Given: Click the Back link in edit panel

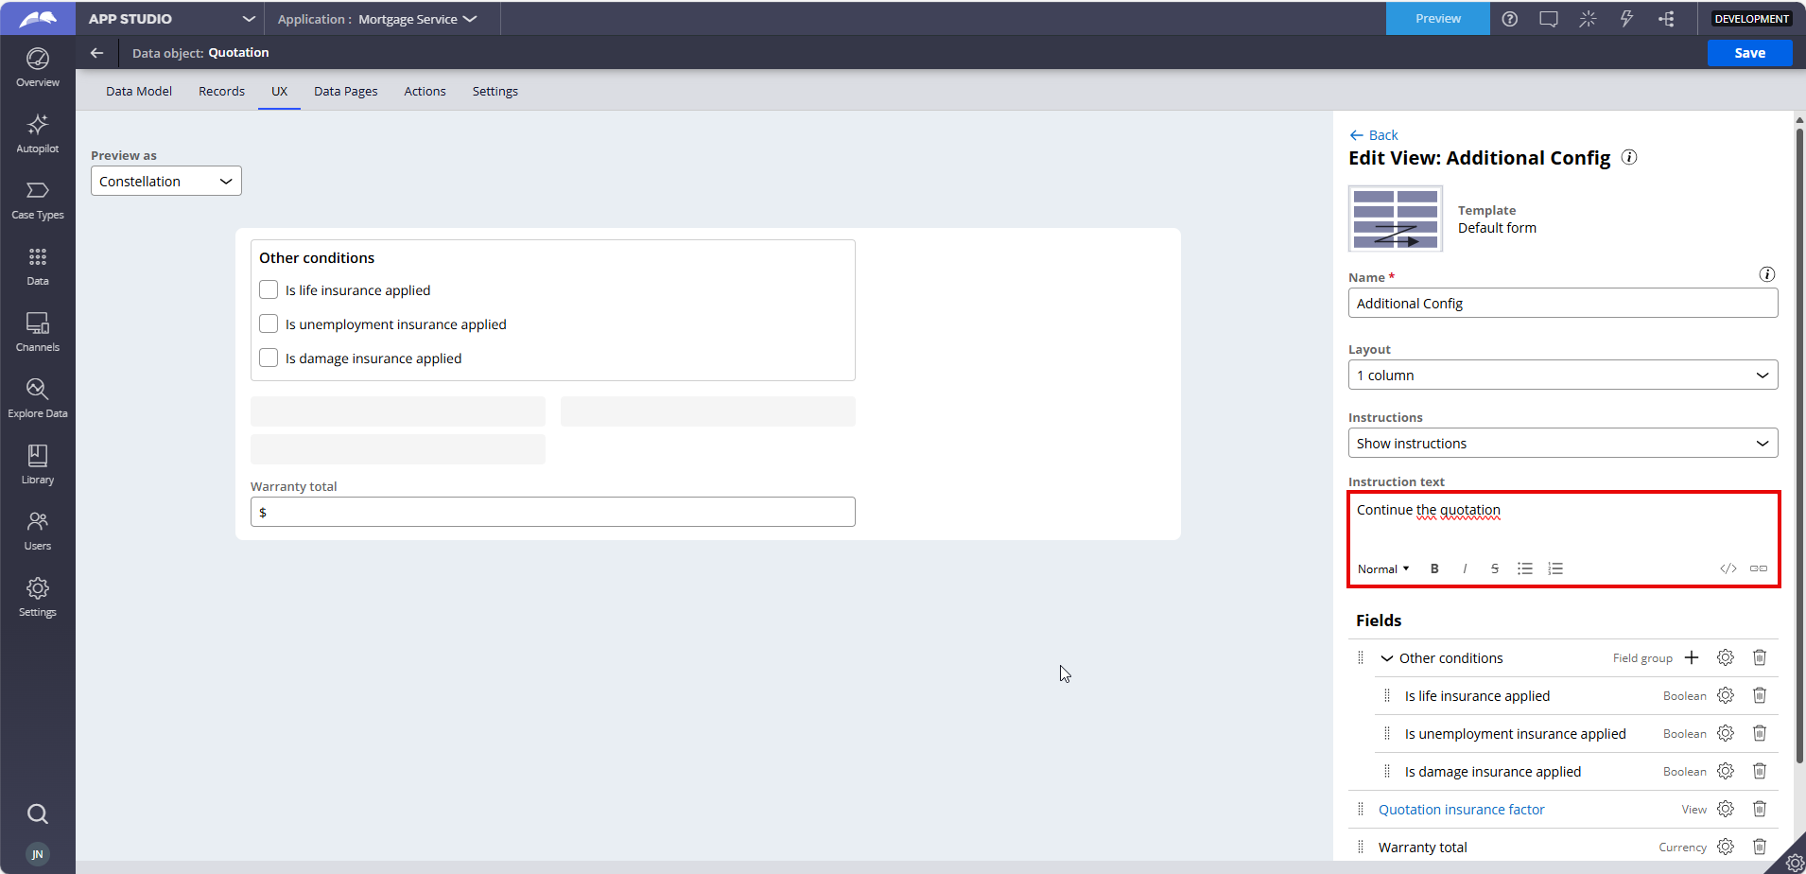Looking at the screenshot, I should [1373, 135].
